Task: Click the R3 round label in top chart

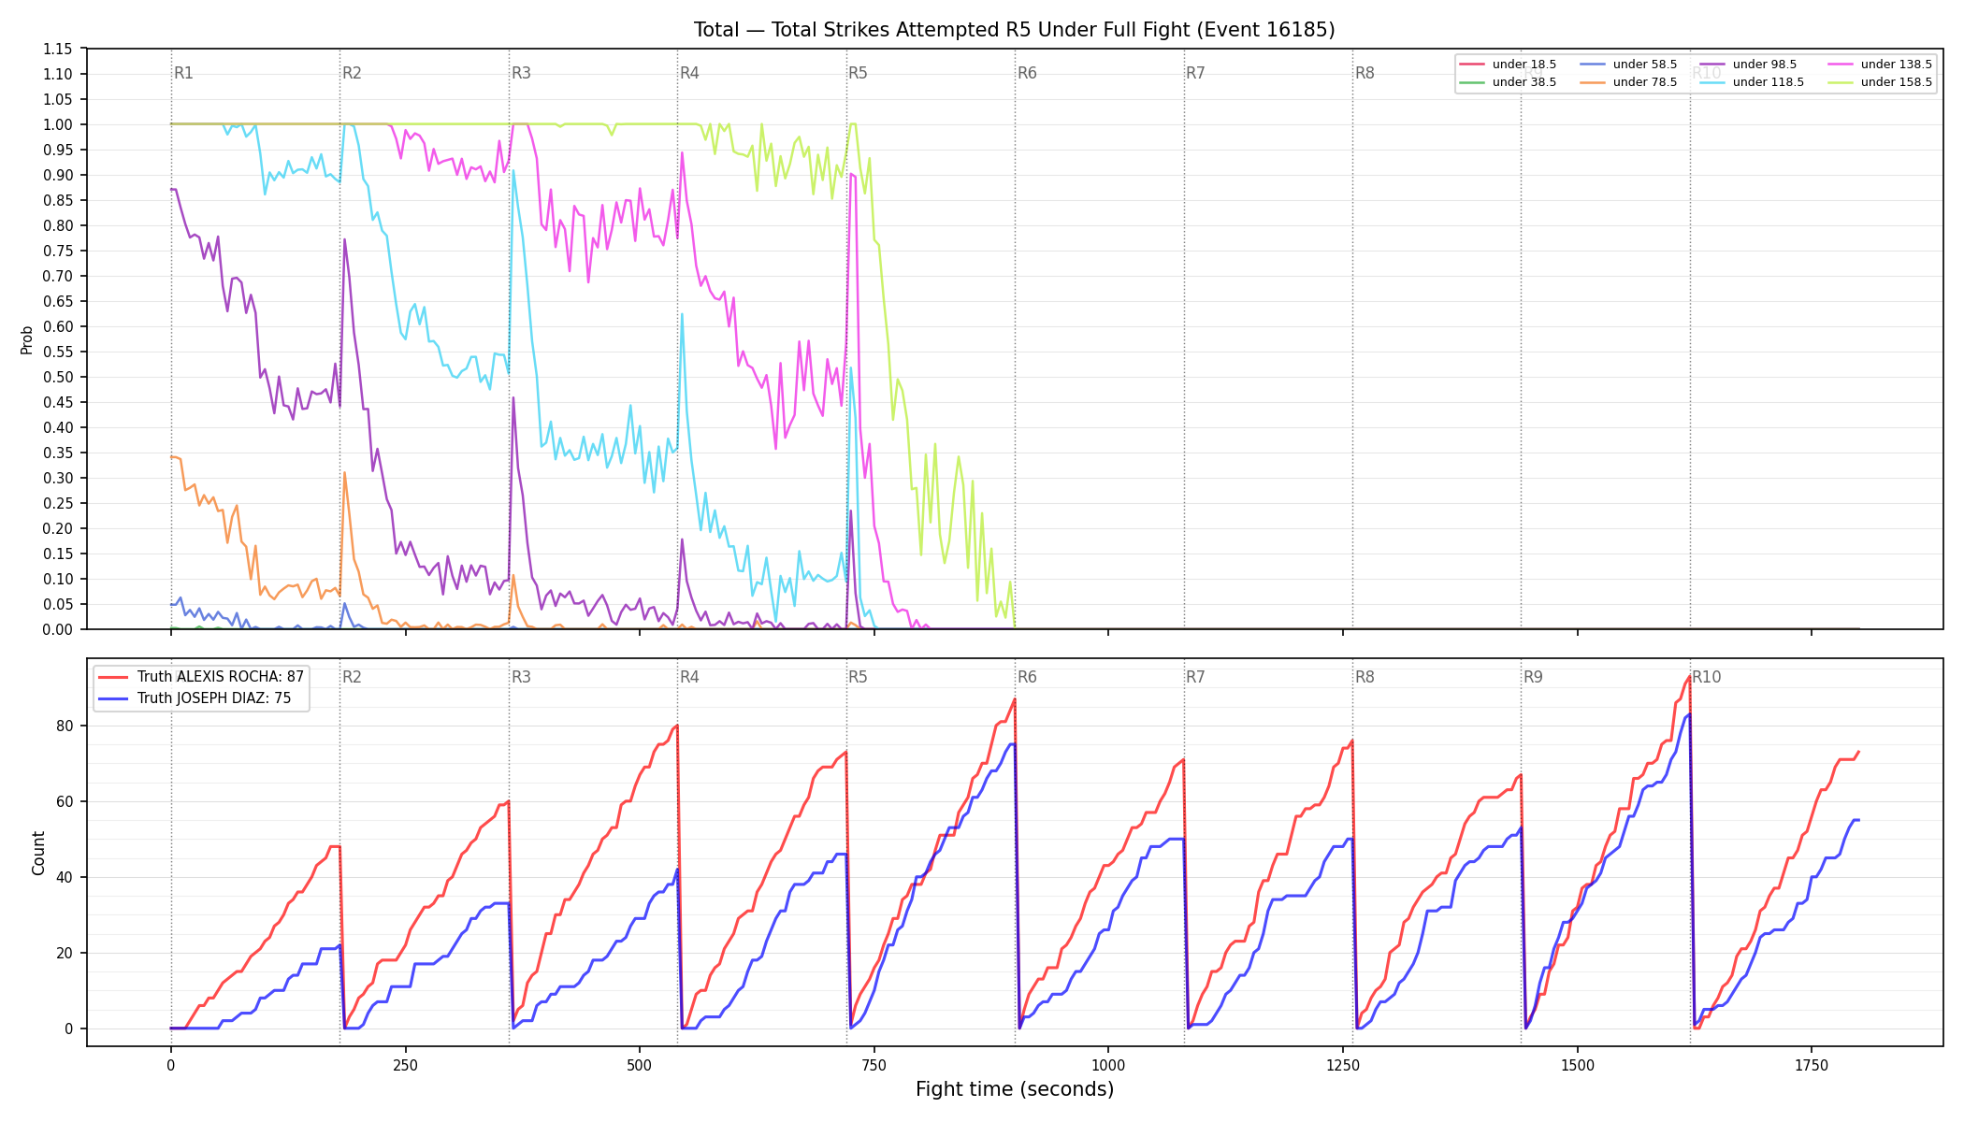Action: pyautogui.click(x=521, y=73)
